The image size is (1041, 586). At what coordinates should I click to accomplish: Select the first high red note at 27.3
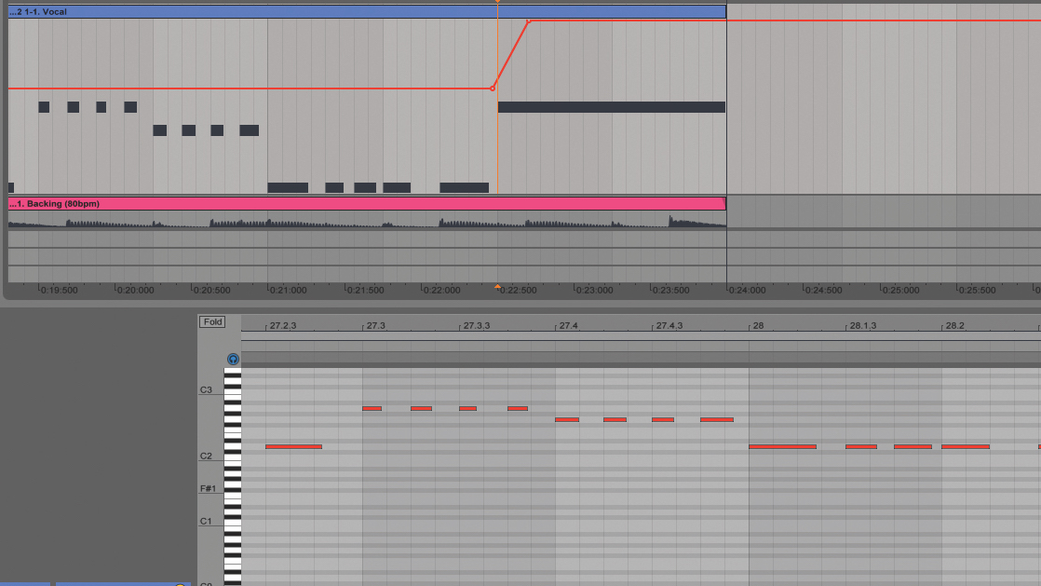point(372,409)
